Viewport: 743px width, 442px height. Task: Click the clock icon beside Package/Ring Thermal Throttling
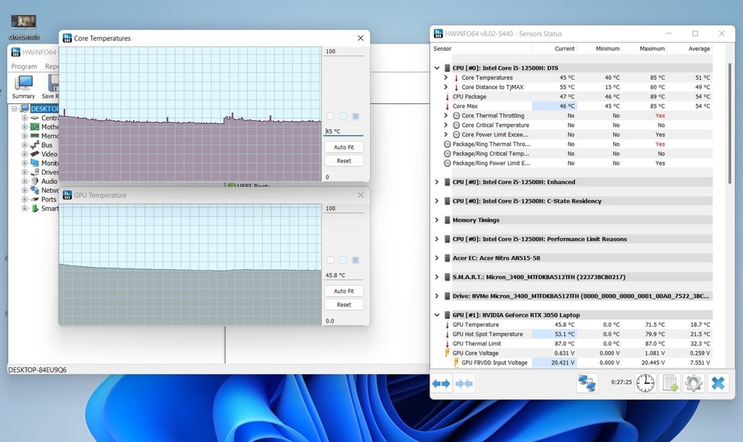point(447,144)
